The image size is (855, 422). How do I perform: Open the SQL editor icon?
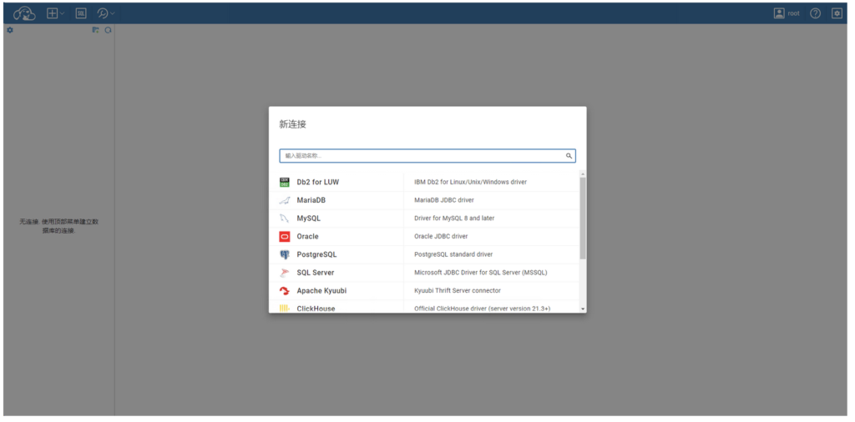click(x=81, y=13)
